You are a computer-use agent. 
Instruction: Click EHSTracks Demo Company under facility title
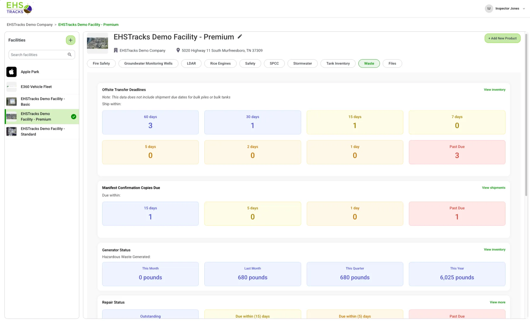[x=143, y=51]
